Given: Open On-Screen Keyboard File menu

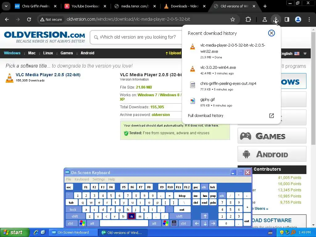Looking at the screenshot, I should pos(69,179).
